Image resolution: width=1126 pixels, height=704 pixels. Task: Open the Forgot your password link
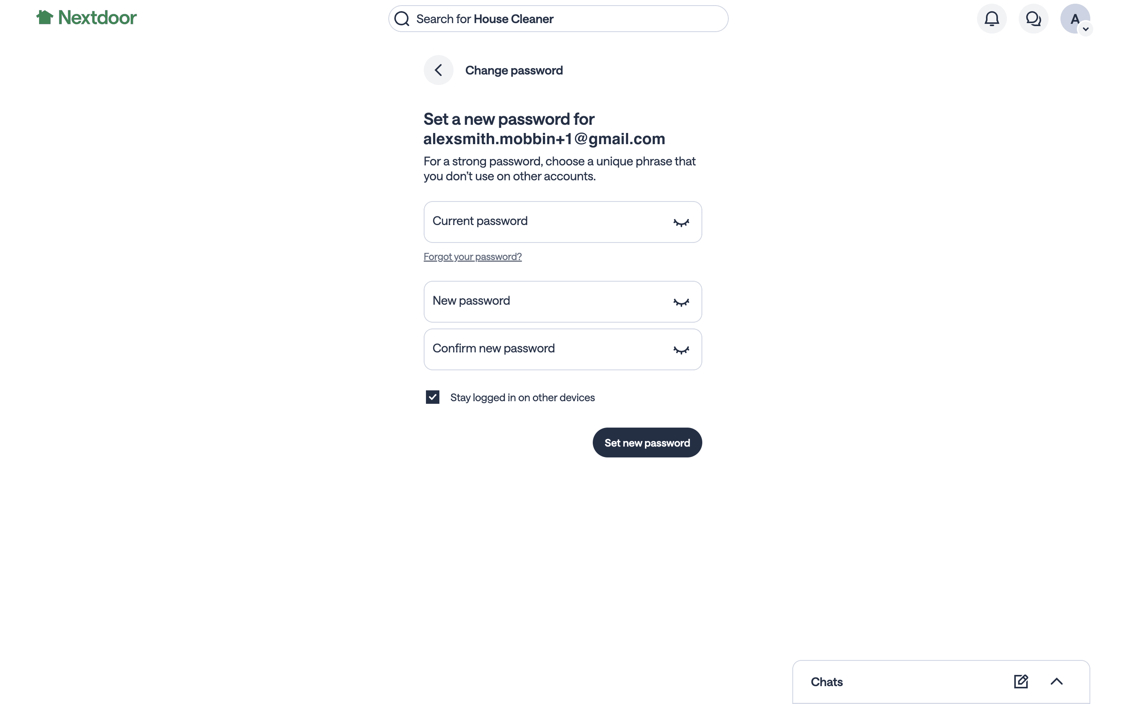click(x=472, y=257)
